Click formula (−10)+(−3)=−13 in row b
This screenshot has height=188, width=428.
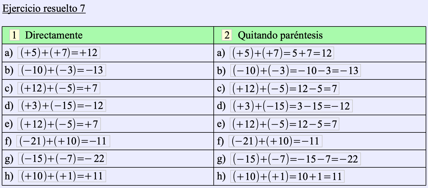point(62,71)
